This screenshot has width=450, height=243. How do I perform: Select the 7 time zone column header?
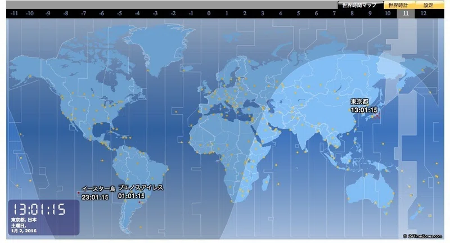click(x=334, y=13)
